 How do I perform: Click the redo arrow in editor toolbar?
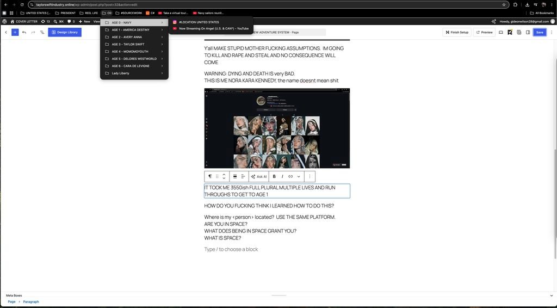tap(33, 32)
